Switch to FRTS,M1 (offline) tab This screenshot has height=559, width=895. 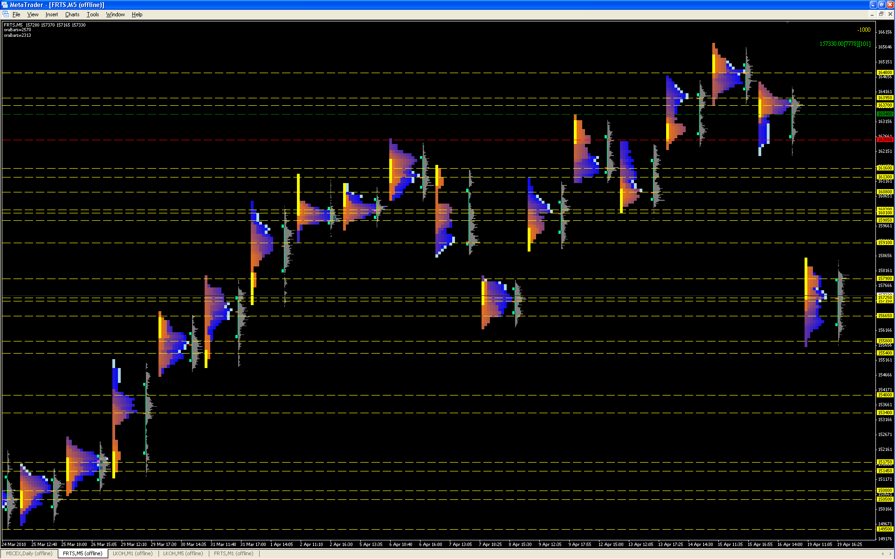click(x=233, y=553)
